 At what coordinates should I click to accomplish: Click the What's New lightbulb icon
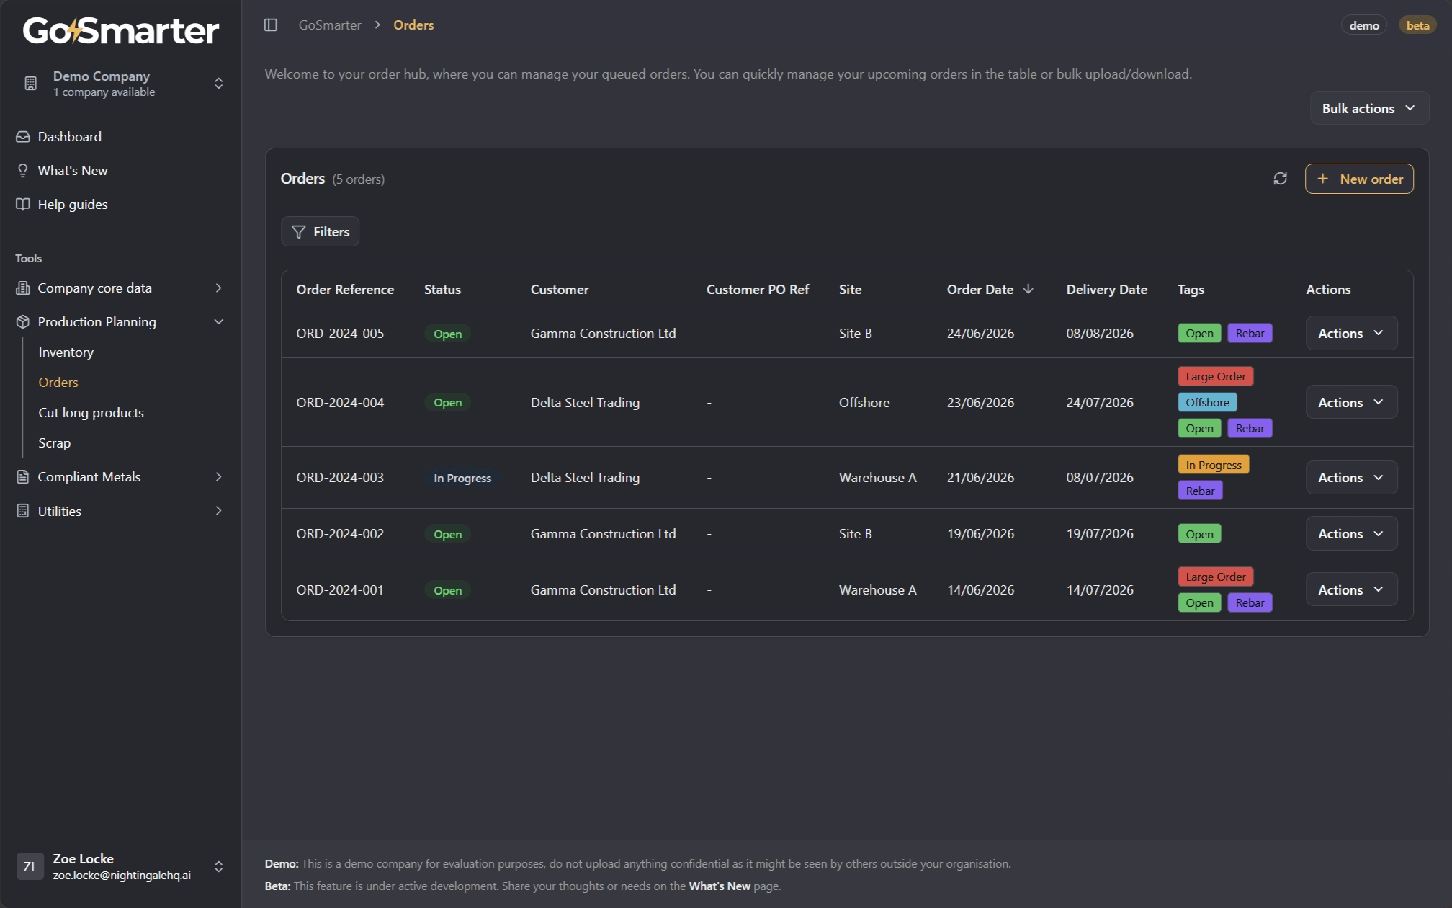(x=23, y=171)
